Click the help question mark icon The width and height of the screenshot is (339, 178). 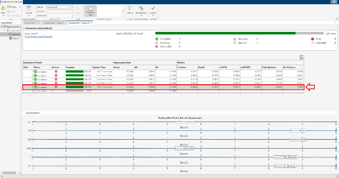click(x=334, y=2)
